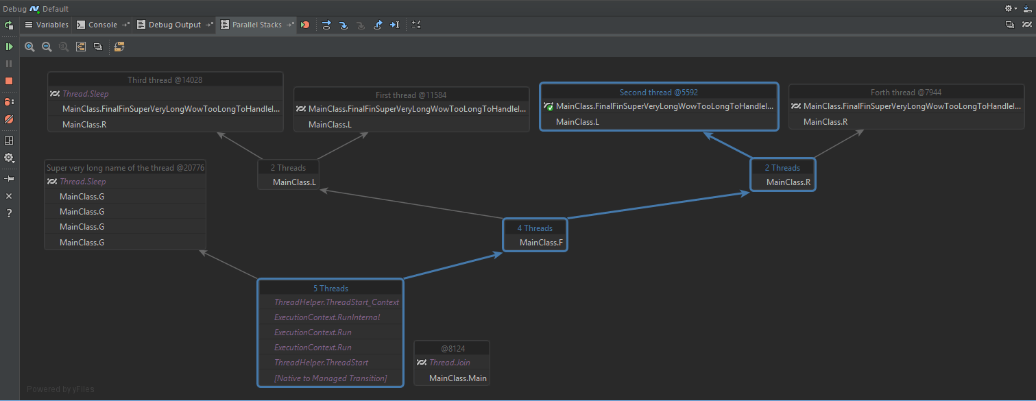Toggle the Pin Tab icon in sidebar

pos(9,178)
